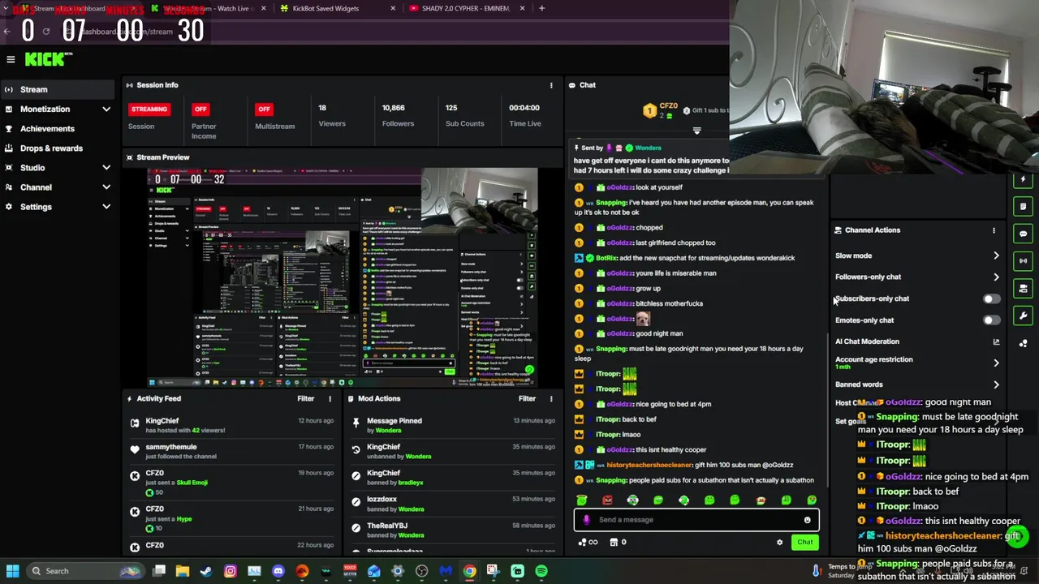Click the green Chat send button
This screenshot has height=584, width=1039.
click(x=804, y=543)
